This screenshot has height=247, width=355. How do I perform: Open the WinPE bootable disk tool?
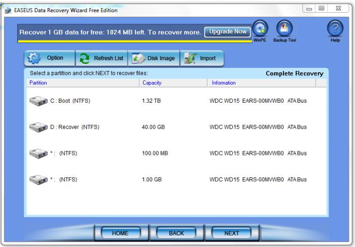(x=260, y=28)
